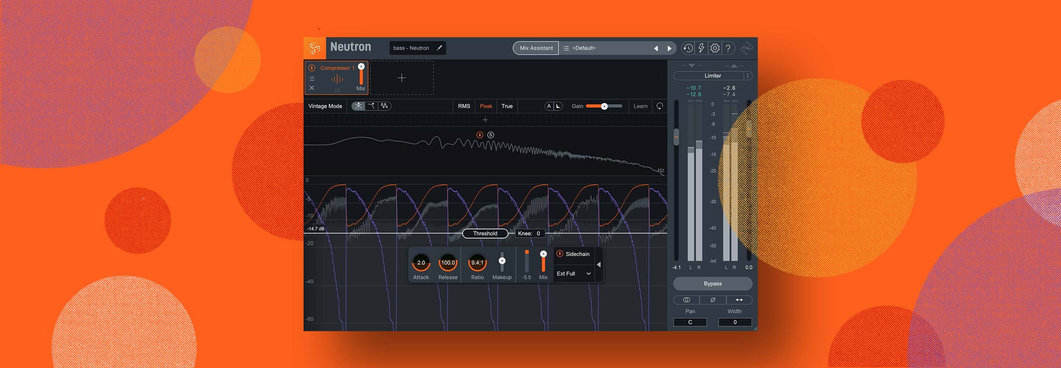Open the Limiter options three-dot menu
The image size is (1061, 368).
coord(748,76)
